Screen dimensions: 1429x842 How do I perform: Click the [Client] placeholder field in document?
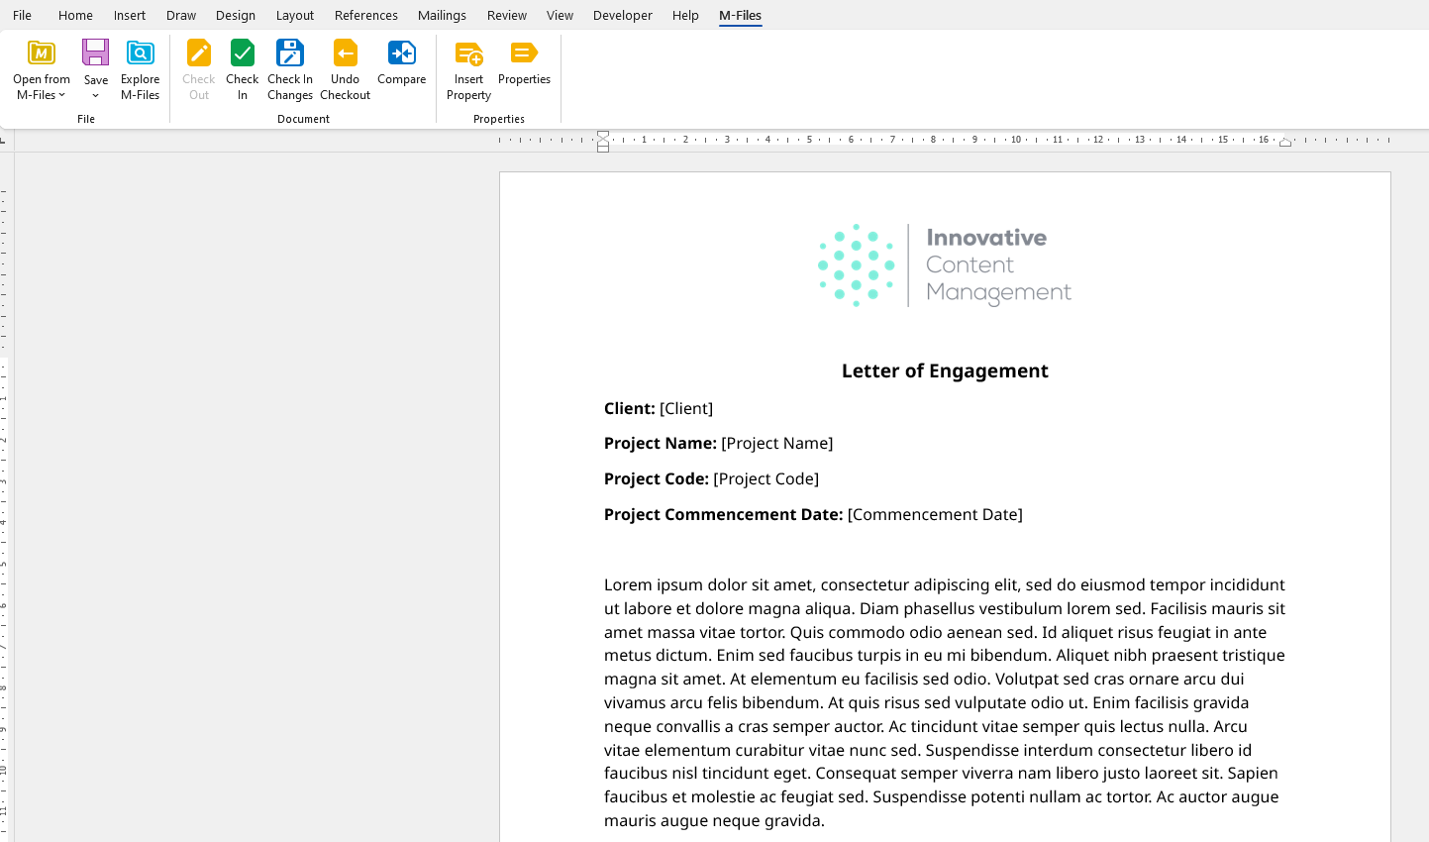[x=686, y=408]
